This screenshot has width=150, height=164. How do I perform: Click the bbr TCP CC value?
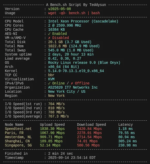pos(51,75)
